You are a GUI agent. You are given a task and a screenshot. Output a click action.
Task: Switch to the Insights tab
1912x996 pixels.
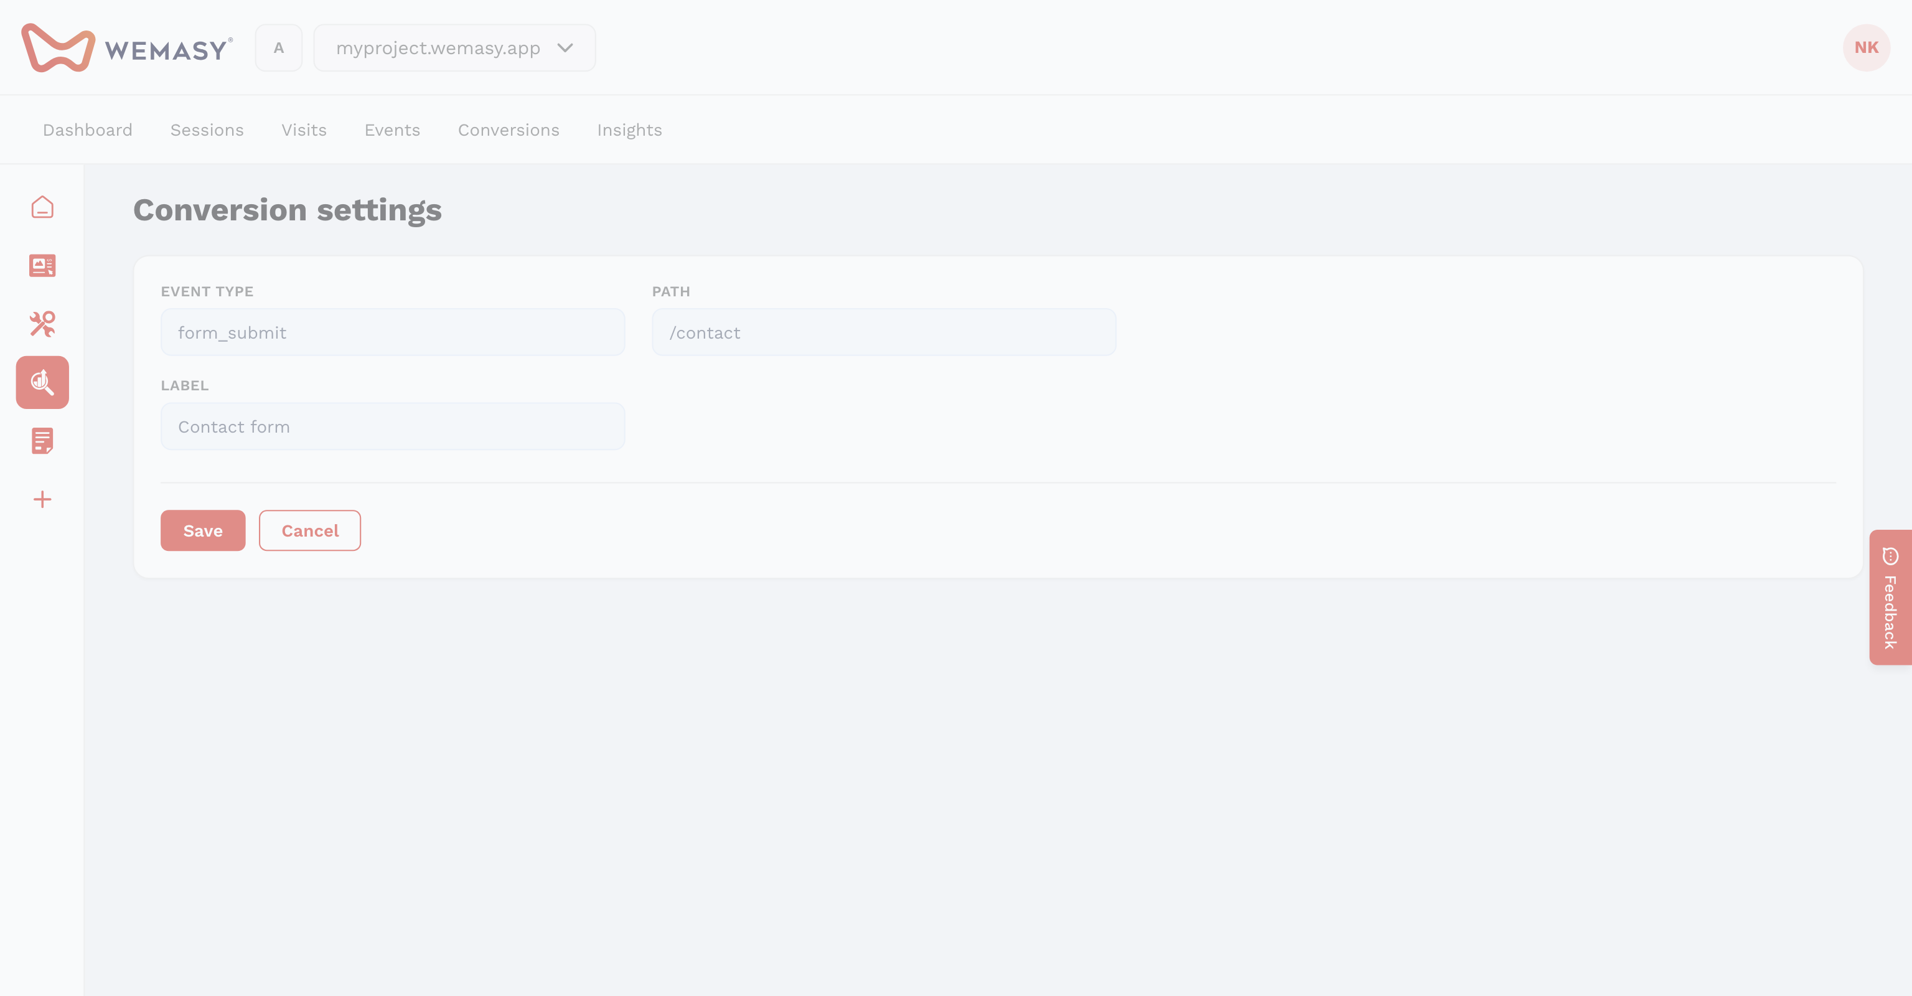629,130
